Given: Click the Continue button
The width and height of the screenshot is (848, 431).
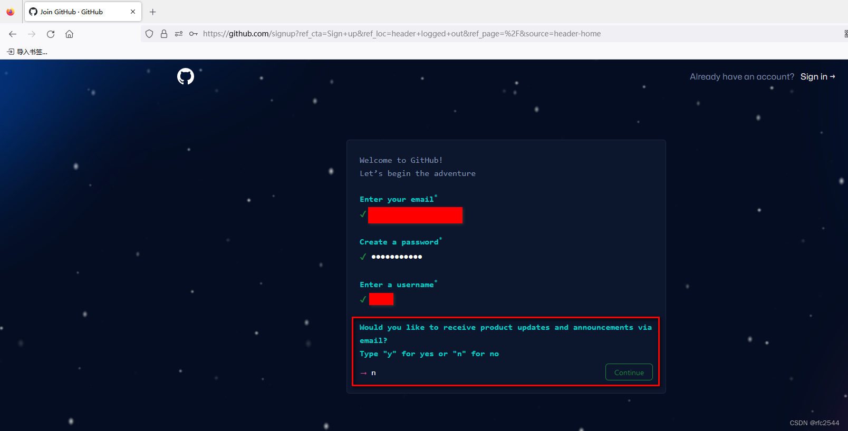Looking at the screenshot, I should tap(629, 372).
